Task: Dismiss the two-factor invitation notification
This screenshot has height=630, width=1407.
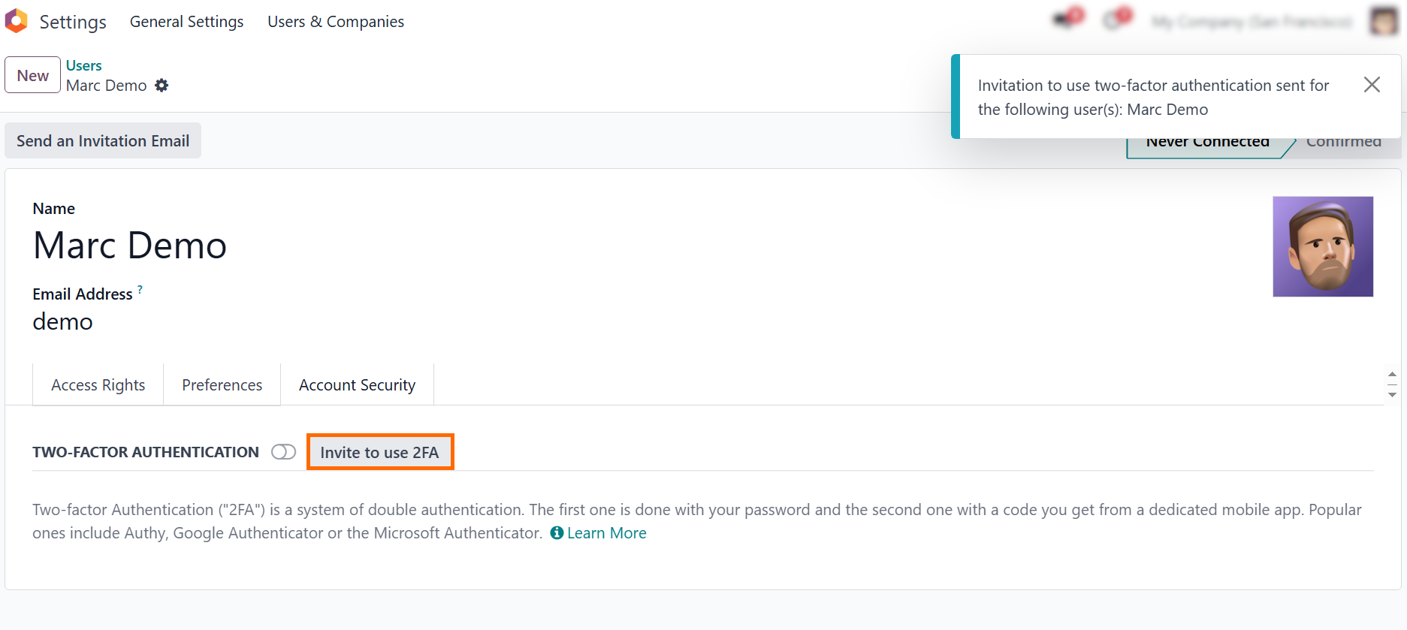Action: (1372, 85)
